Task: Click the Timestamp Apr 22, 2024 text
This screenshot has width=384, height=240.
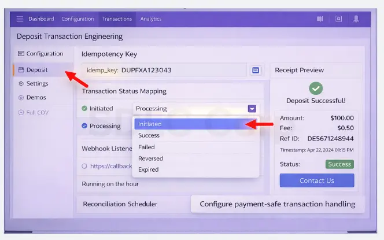Action: tap(317, 150)
